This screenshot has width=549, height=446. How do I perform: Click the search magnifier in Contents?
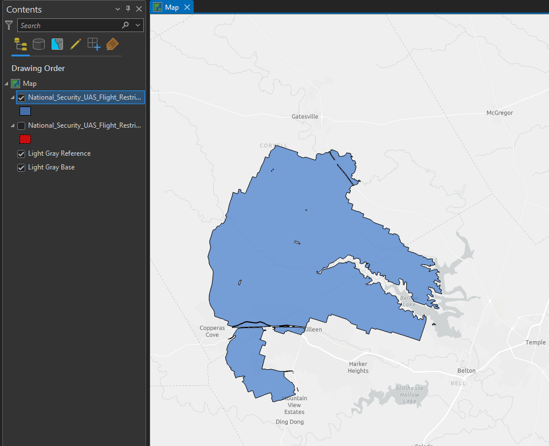pyautogui.click(x=124, y=25)
